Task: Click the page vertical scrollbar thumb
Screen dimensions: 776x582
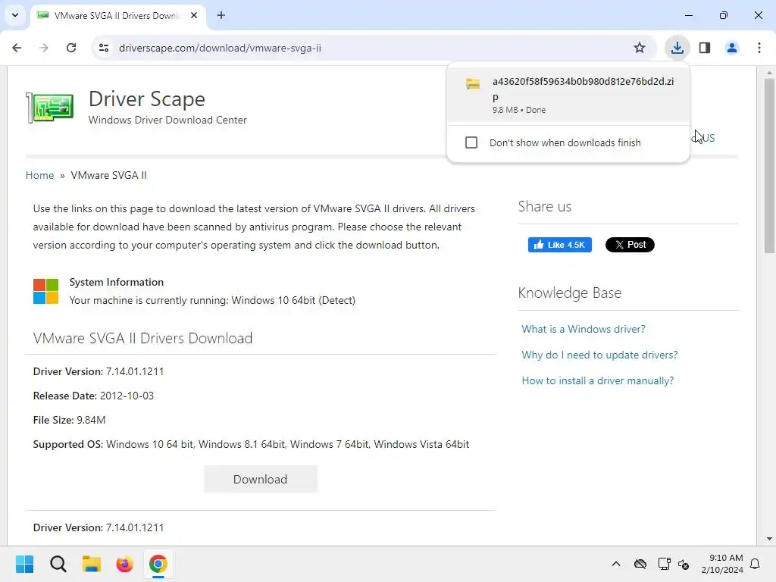Action: click(x=770, y=166)
